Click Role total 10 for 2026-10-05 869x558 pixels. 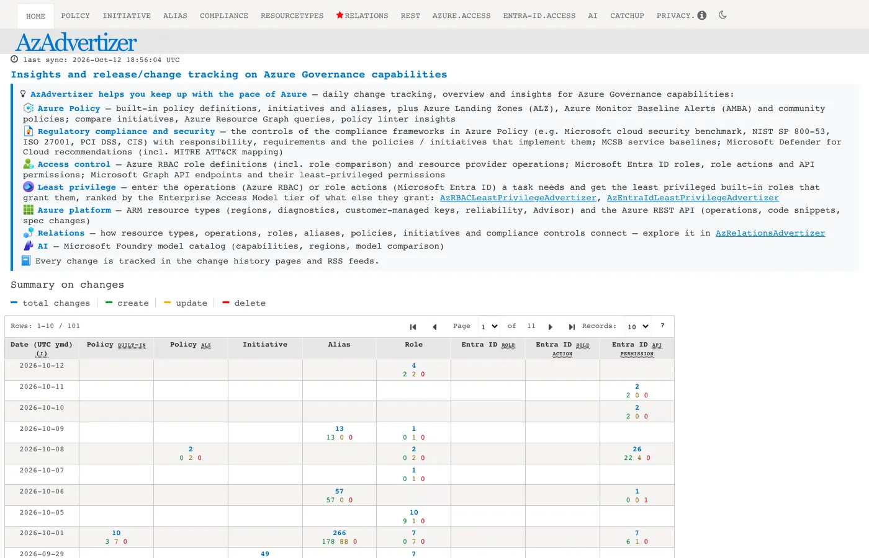[x=414, y=513]
